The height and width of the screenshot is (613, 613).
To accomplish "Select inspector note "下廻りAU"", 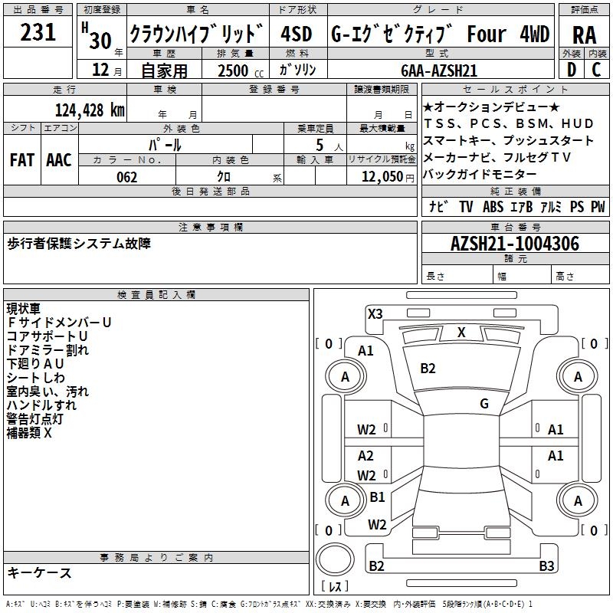I will (x=35, y=364).
